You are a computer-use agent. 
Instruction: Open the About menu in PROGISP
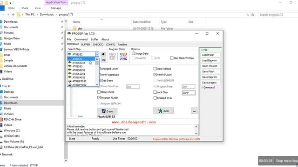tap(105, 39)
